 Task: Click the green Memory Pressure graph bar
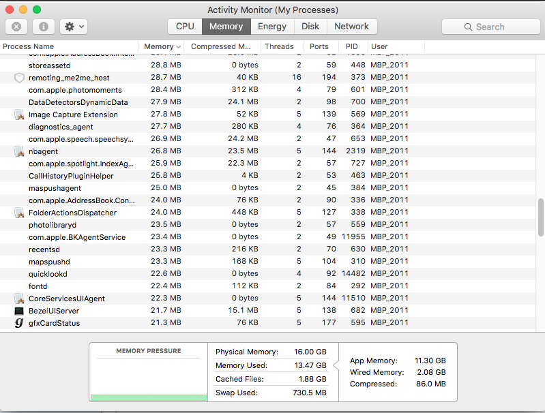coord(149,397)
